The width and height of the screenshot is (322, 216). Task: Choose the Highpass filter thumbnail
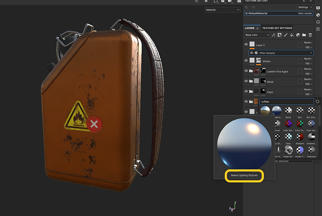coord(311,150)
